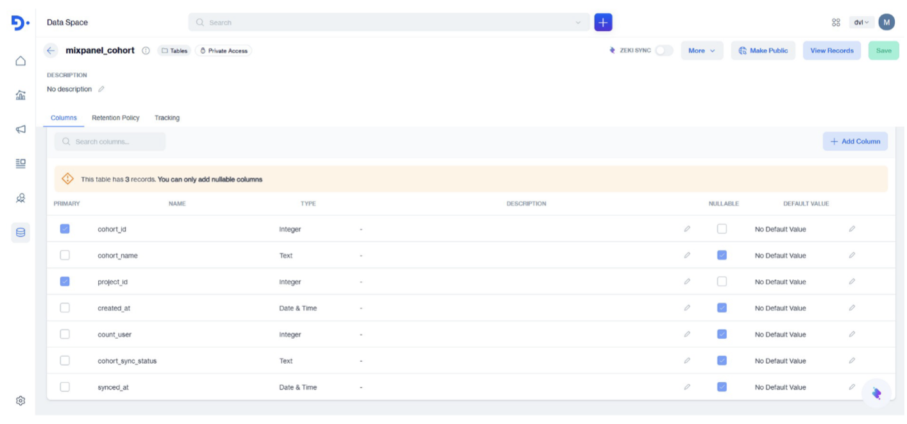This screenshot has width=907, height=424.
Task: Edit description of project_id column
Action: pos(687,282)
